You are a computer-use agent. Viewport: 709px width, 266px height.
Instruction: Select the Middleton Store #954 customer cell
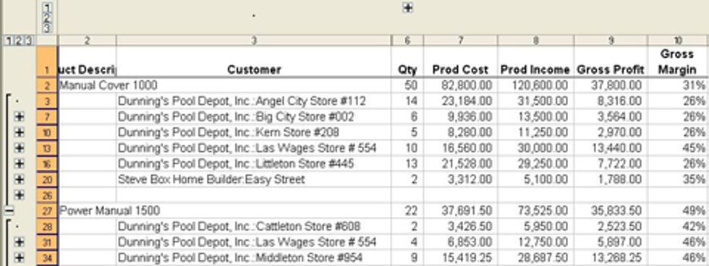[x=254, y=258]
